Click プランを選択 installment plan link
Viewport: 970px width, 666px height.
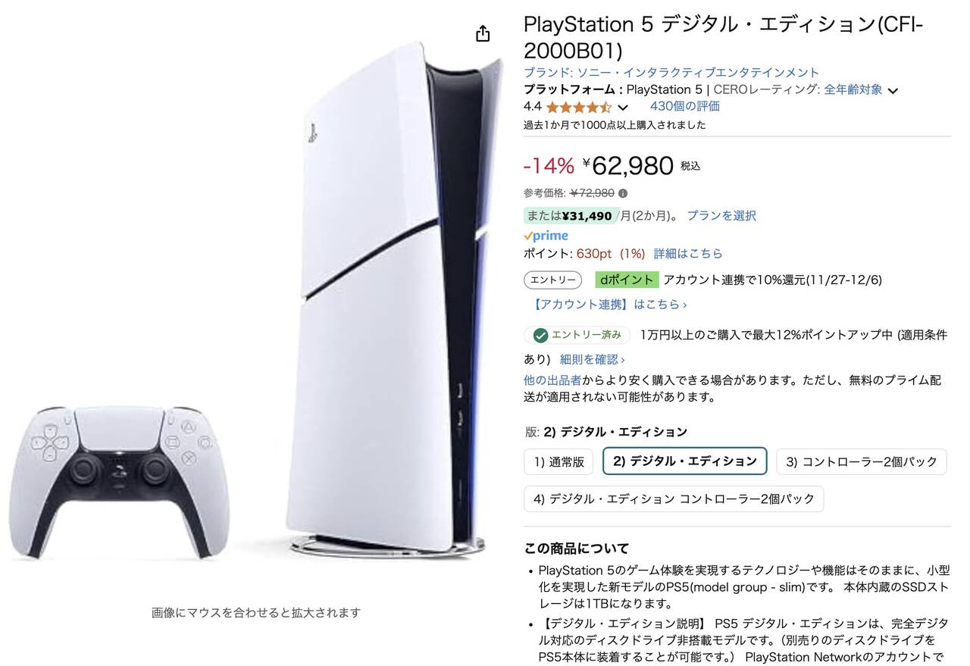coord(721,216)
